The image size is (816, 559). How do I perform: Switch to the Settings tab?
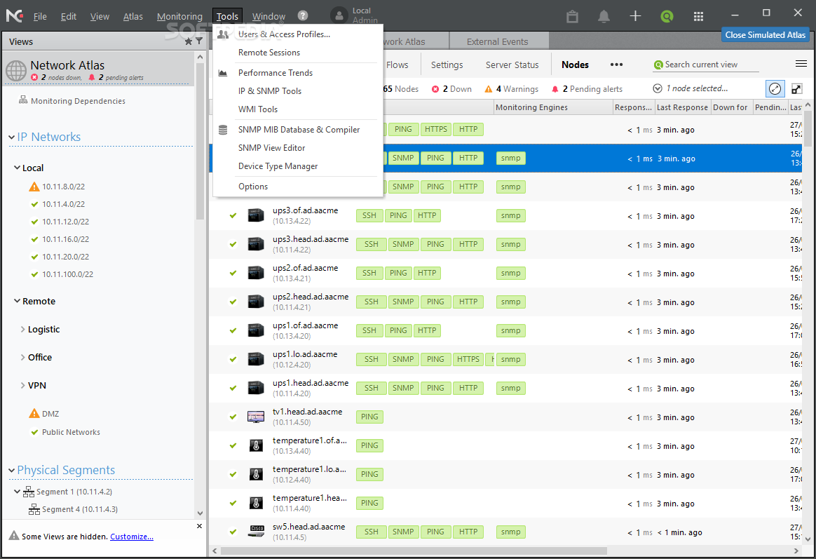pyautogui.click(x=447, y=65)
